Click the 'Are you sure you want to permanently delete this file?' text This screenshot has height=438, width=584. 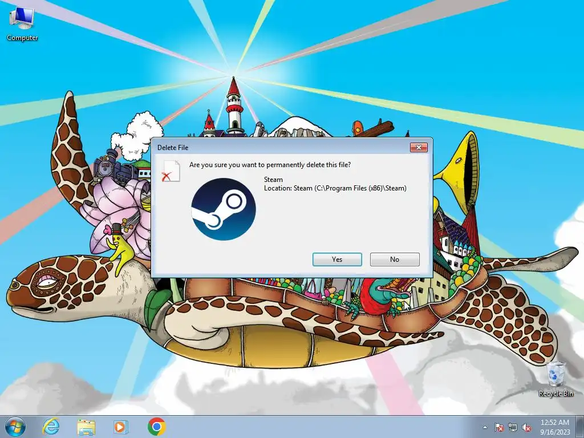(270, 165)
